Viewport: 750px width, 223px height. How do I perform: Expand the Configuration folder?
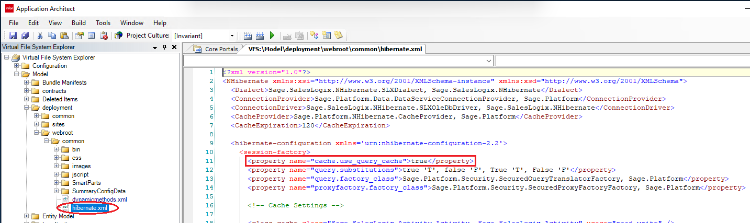coord(16,66)
